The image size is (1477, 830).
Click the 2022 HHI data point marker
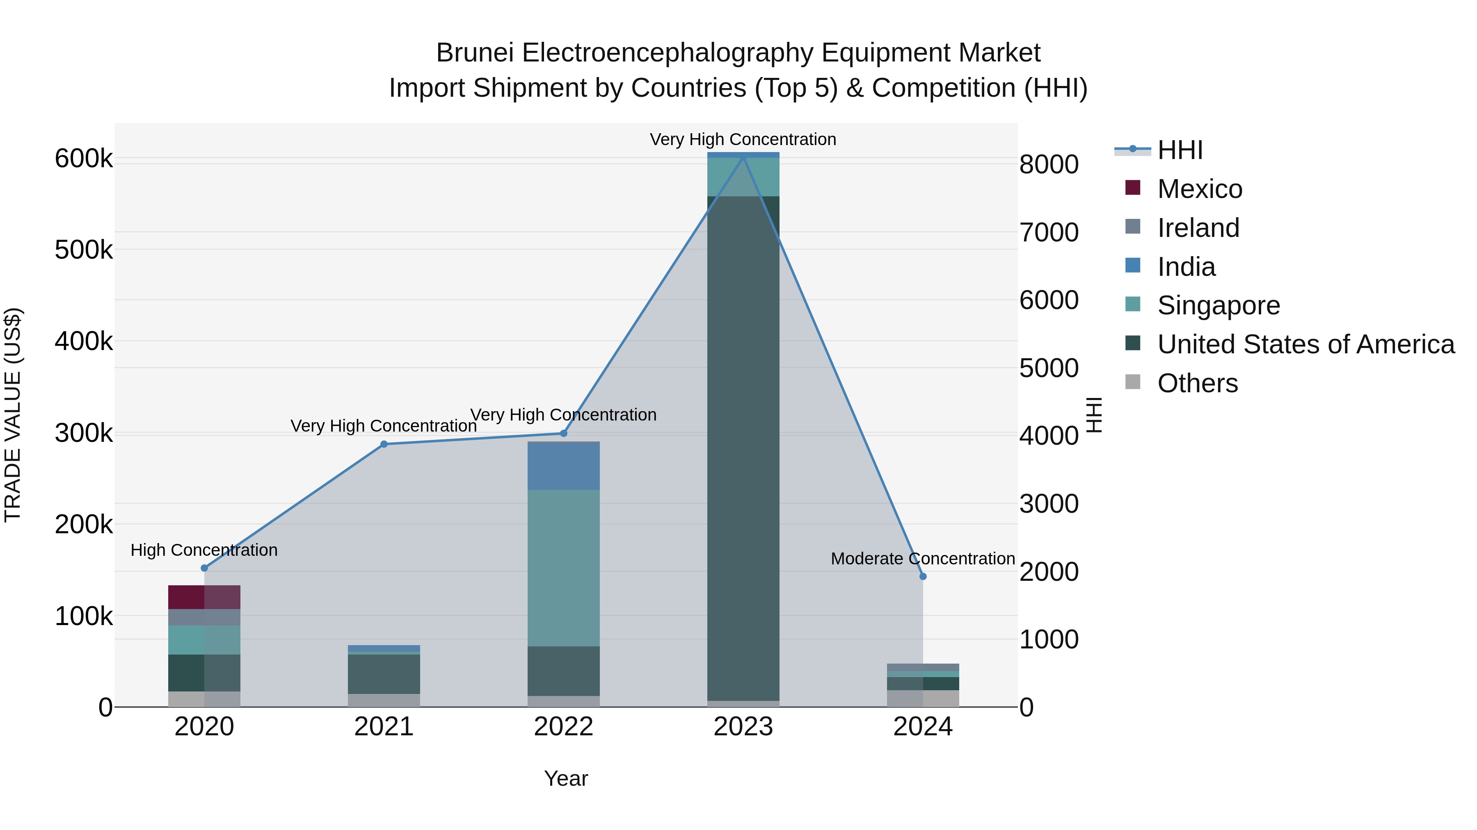[564, 433]
